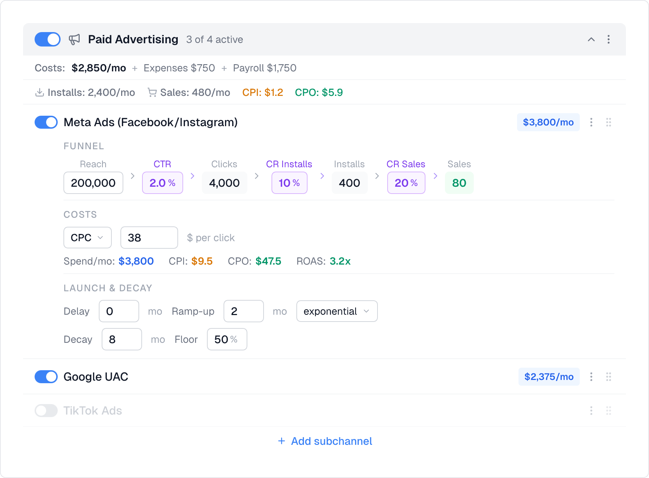This screenshot has width=649, height=478.
Task: Grab the Meta Ads drag handle
Action: pyautogui.click(x=609, y=122)
